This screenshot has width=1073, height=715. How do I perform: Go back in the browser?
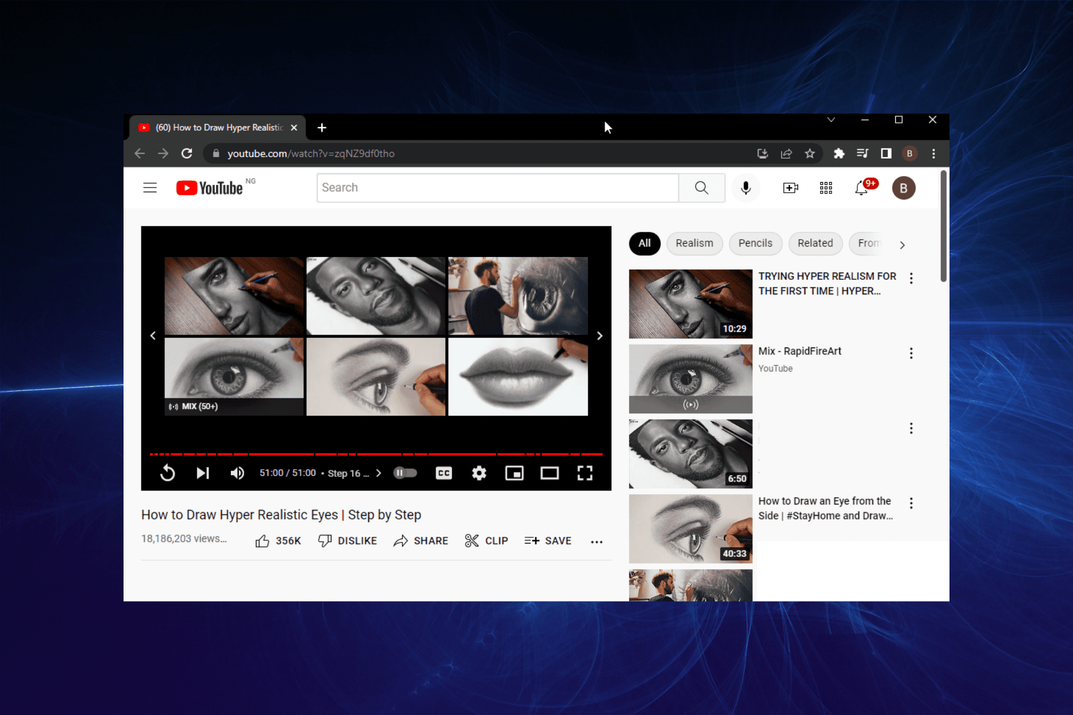(140, 154)
